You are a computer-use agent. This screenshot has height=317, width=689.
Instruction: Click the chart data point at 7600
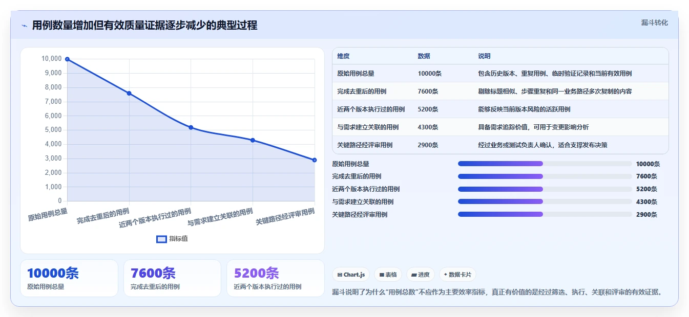coord(129,93)
